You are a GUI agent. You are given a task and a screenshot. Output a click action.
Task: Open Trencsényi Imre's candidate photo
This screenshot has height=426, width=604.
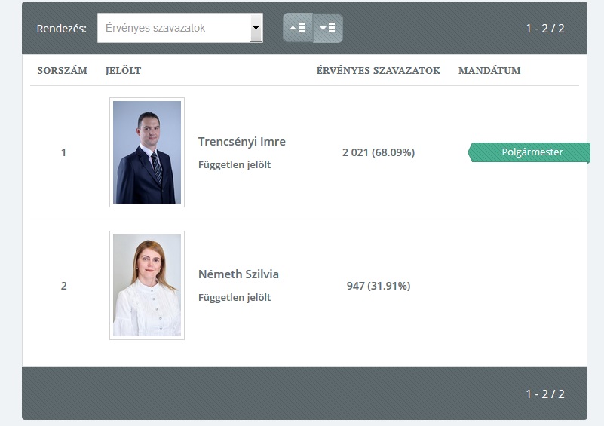tap(147, 152)
